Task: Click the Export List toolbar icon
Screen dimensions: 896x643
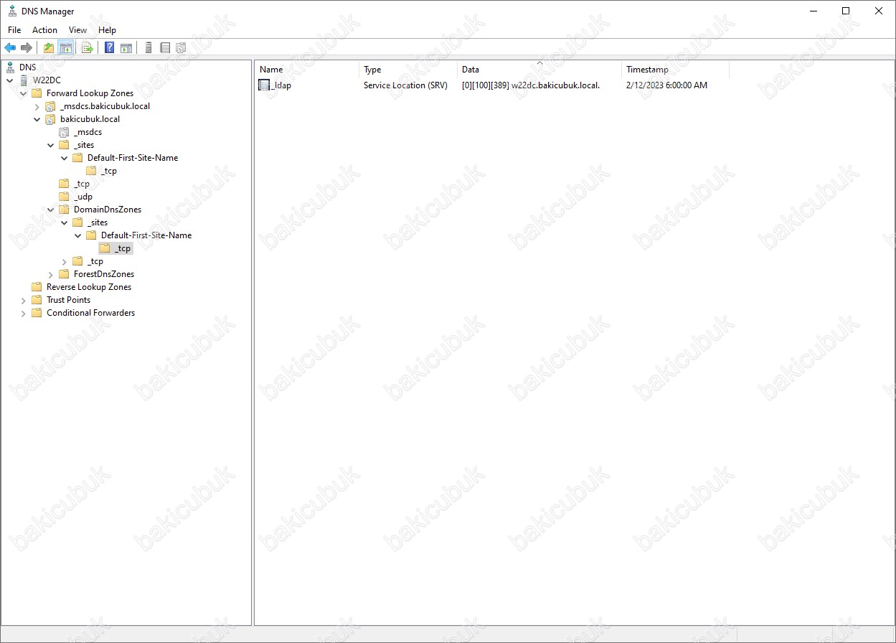Action: coord(88,48)
